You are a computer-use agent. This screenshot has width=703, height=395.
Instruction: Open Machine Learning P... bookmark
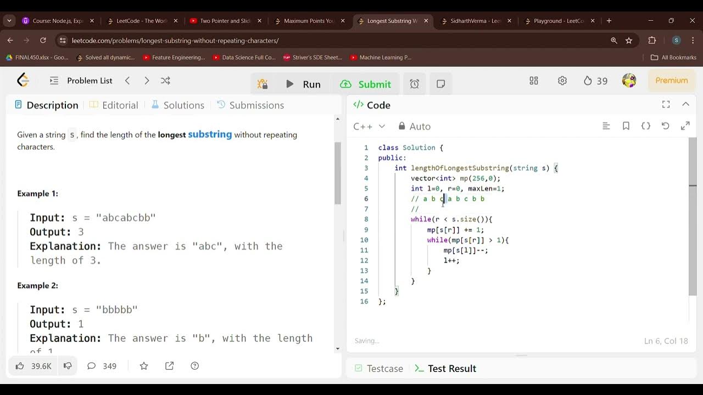tap(380, 58)
